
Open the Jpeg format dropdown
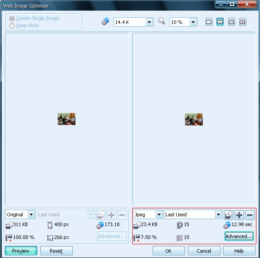click(159, 215)
